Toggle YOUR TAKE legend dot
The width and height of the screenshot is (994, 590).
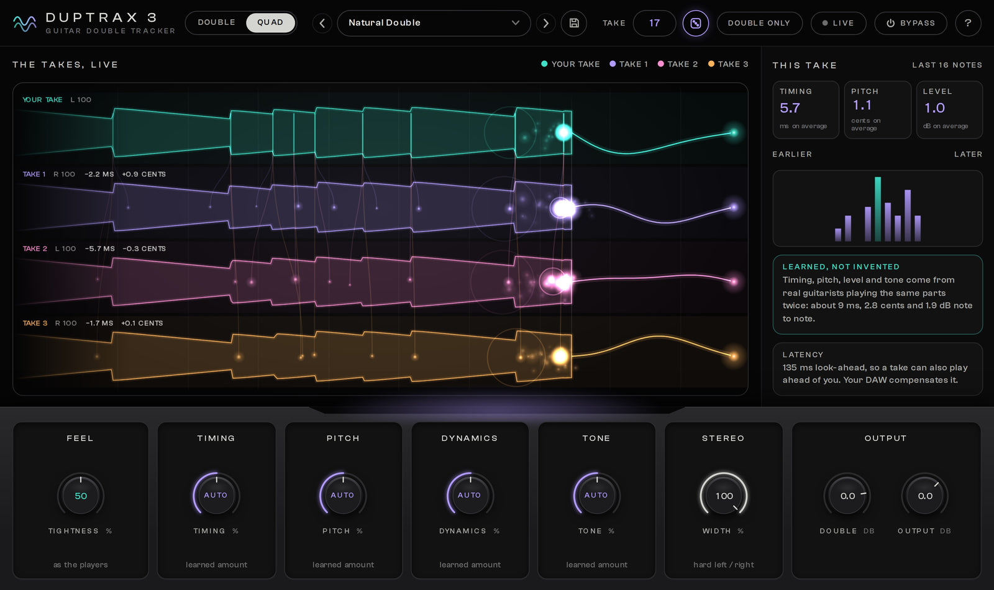click(544, 64)
